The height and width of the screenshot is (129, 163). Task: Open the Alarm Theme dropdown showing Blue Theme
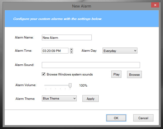[59, 98]
